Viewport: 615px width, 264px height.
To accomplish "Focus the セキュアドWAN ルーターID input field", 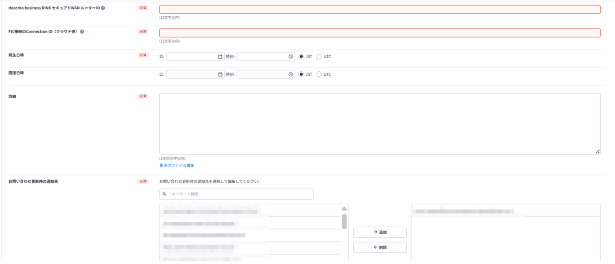I will pos(380,9).
